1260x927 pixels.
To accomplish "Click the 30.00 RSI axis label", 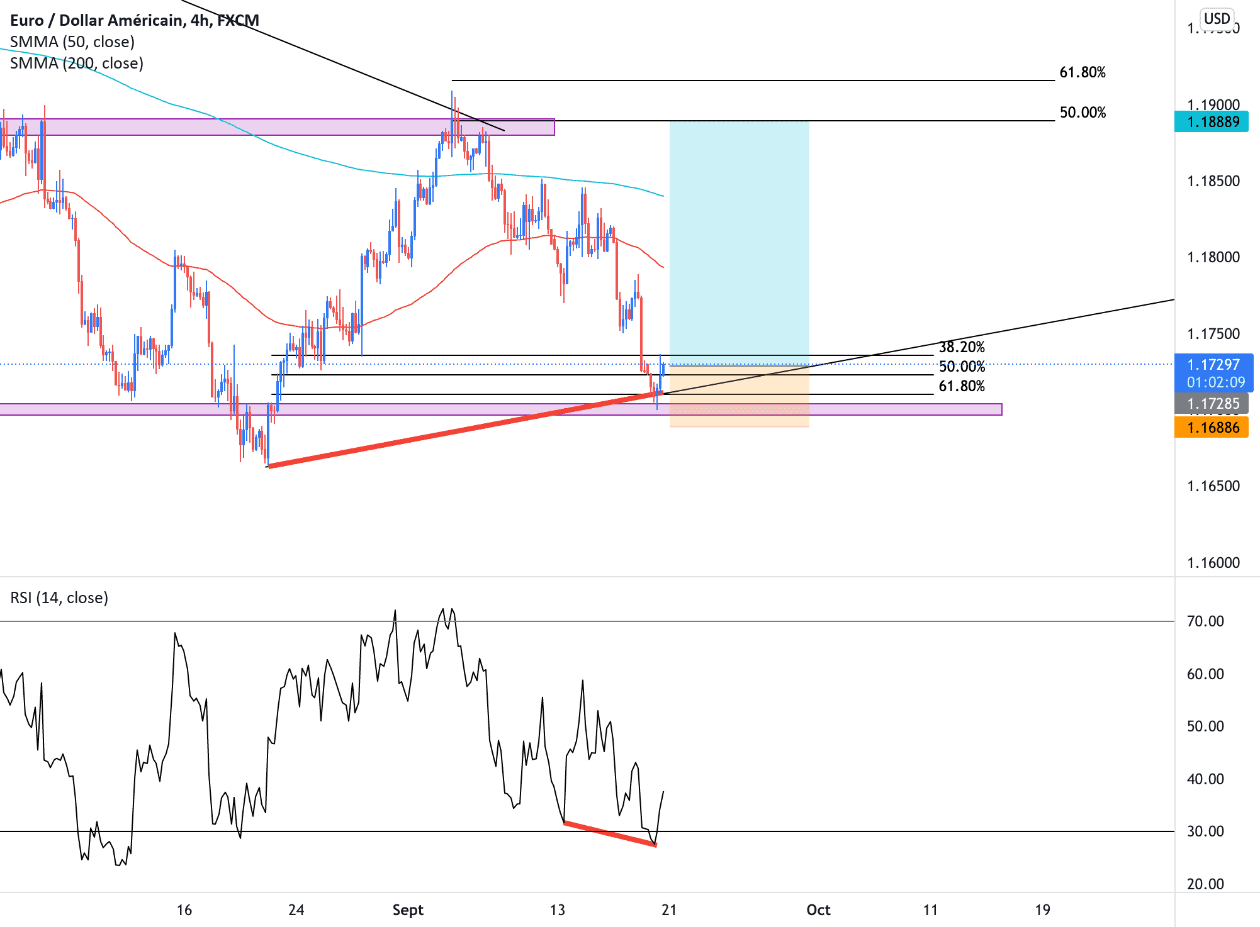I will tap(1205, 831).
